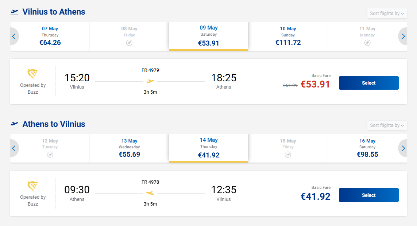Click the plane icon beside Vilnius to Athens

click(15, 12)
